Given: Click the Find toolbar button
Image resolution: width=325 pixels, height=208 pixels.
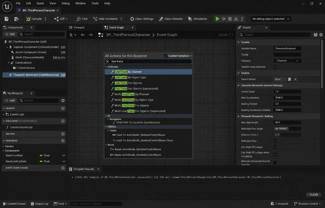Looking at the screenshot, I should click(x=82, y=19).
